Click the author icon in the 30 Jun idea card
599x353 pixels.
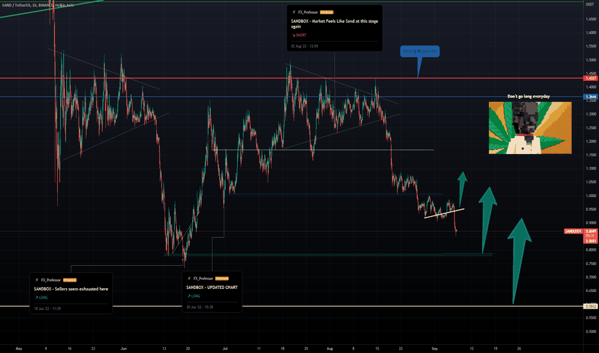(x=189, y=279)
